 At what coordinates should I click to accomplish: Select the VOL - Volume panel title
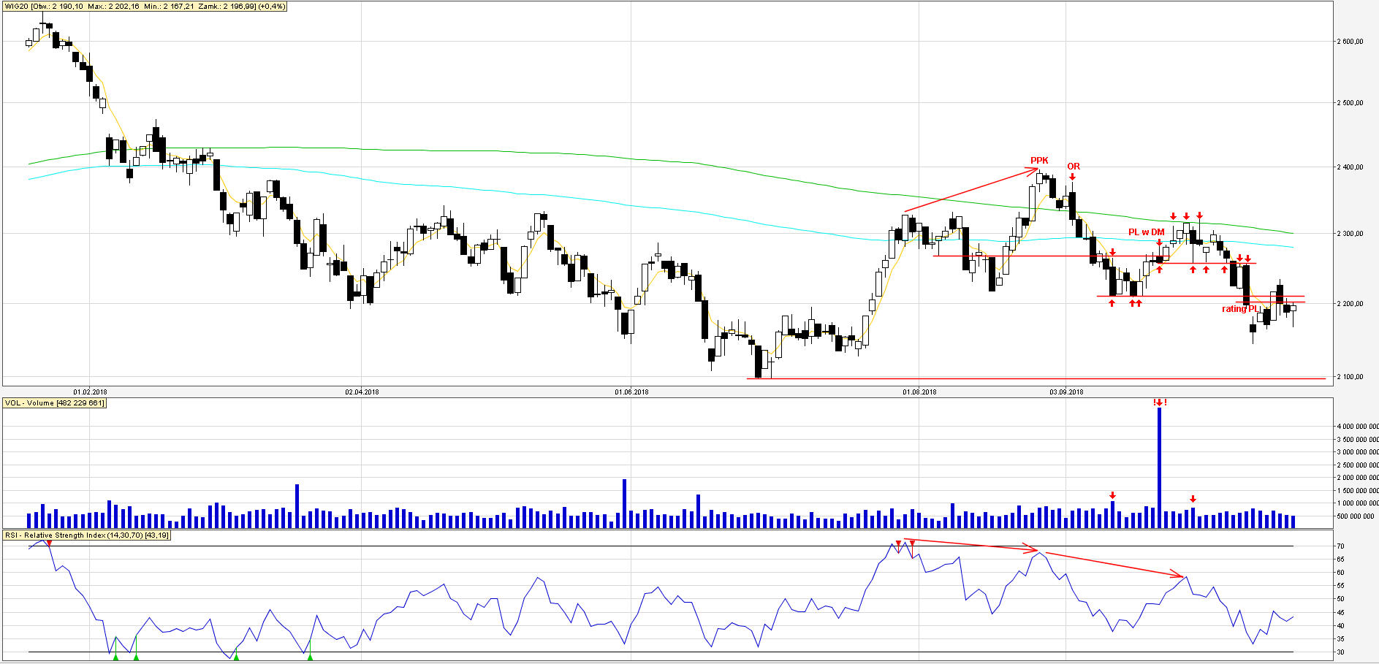55,403
